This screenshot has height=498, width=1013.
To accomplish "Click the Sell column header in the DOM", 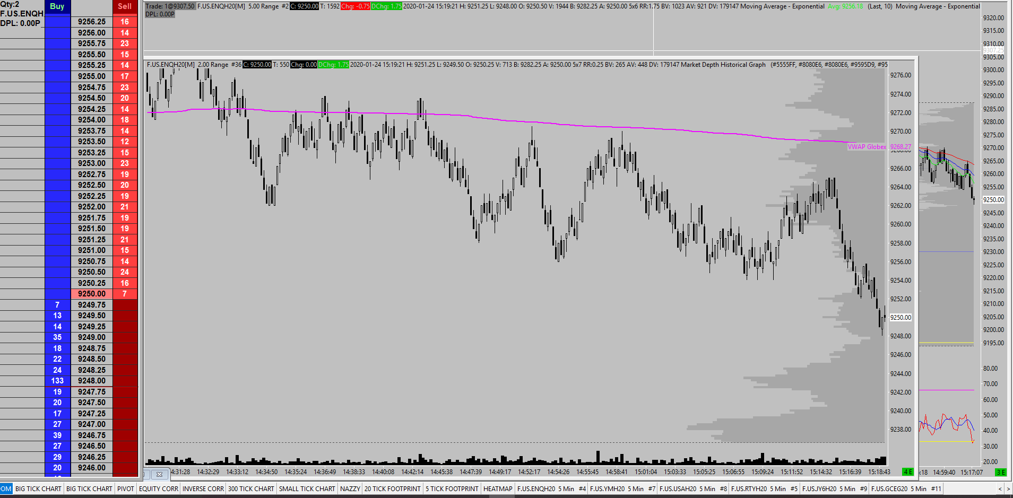I will pyautogui.click(x=125, y=7).
